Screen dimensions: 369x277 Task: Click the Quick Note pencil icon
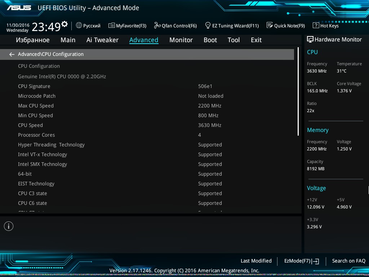coord(270,25)
